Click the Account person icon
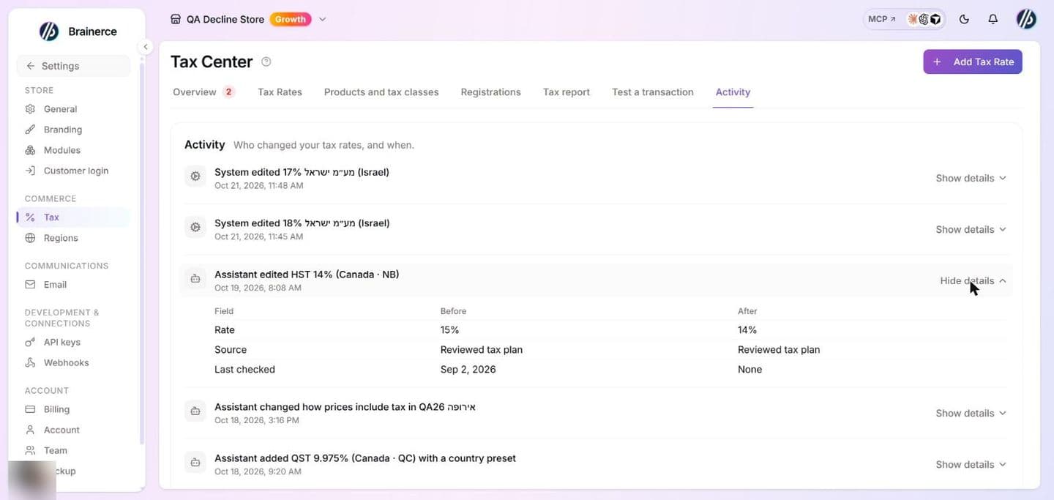The height and width of the screenshot is (500, 1054). 30,430
